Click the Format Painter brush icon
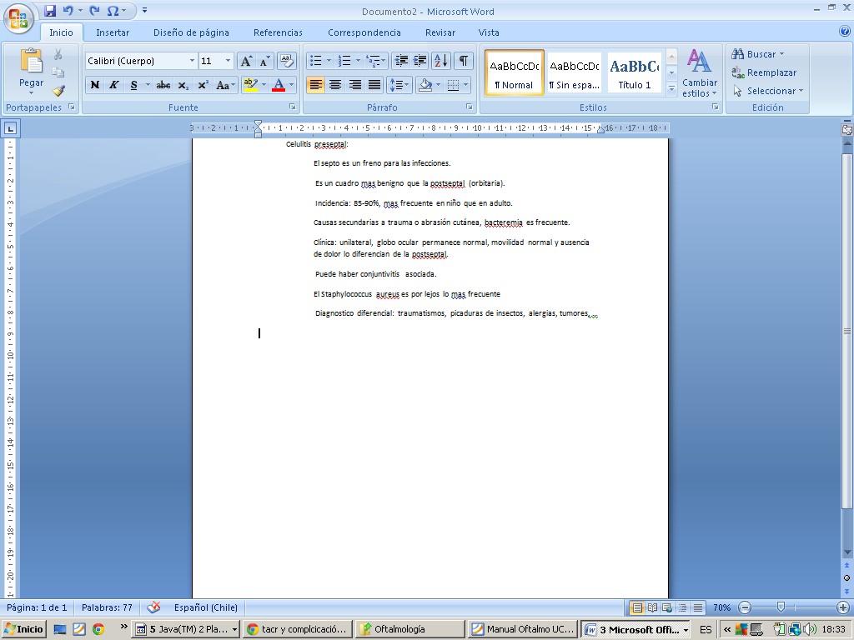 [x=58, y=91]
